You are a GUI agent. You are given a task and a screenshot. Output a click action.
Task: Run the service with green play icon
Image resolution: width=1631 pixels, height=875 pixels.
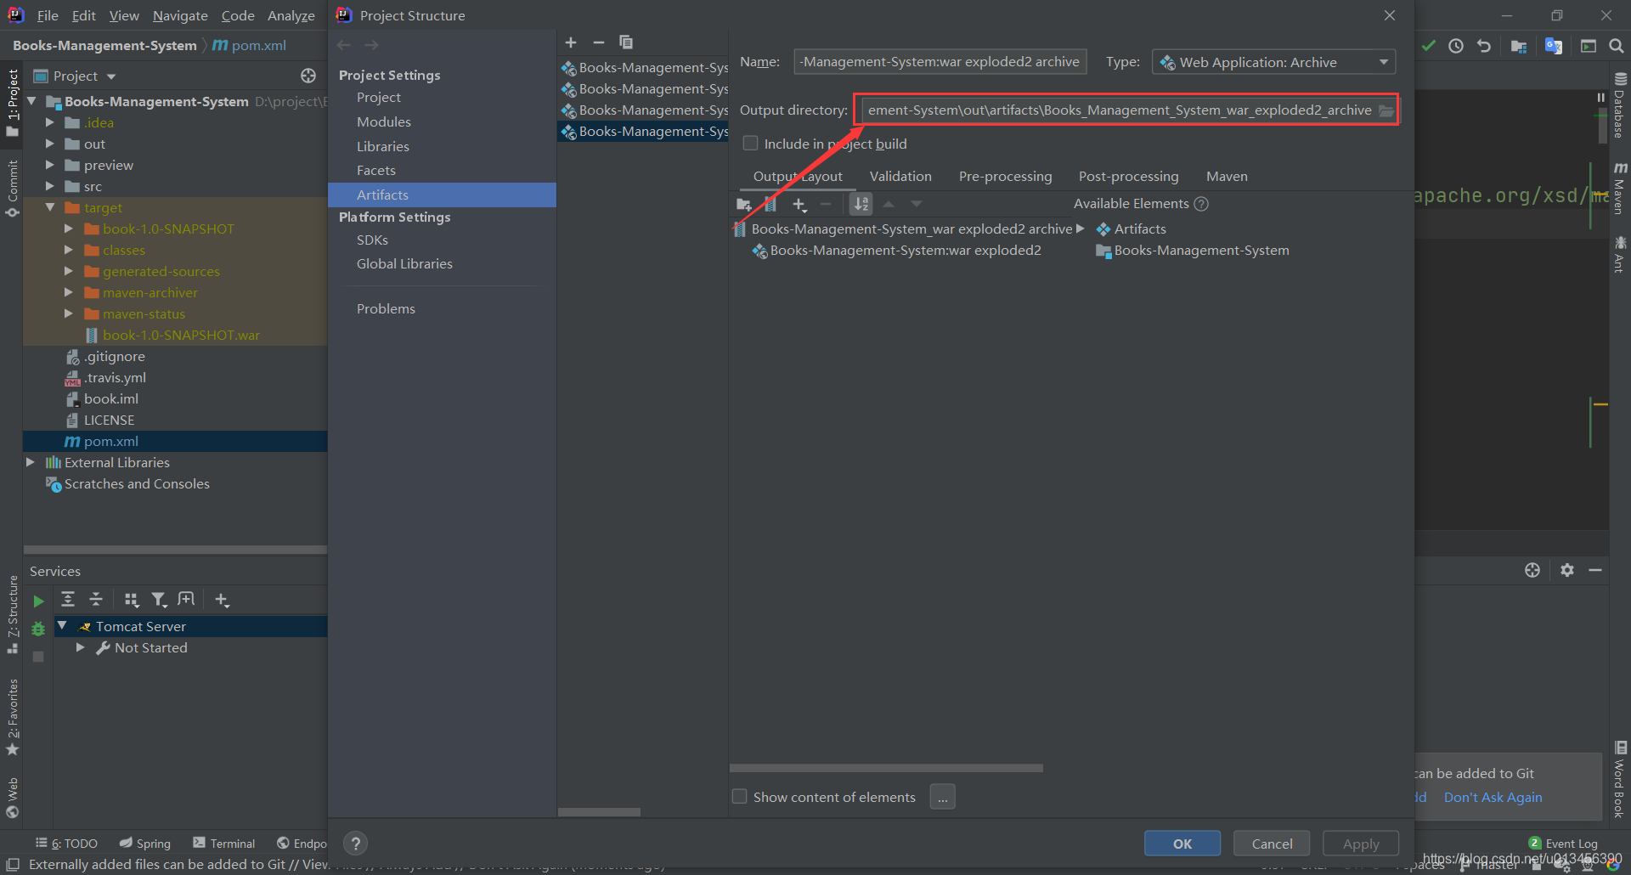(38, 601)
